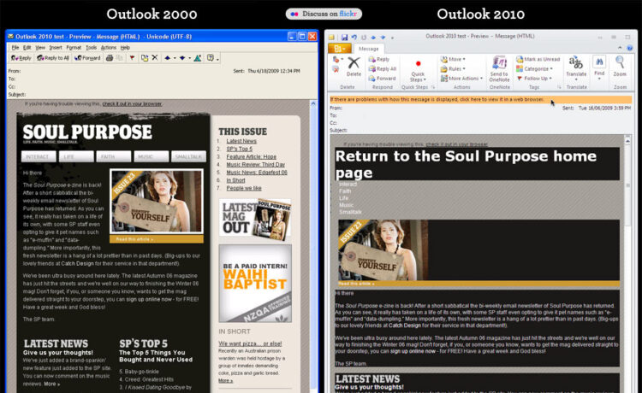
Task: Open the Categorize dropdown
Action: pyautogui.click(x=535, y=68)
